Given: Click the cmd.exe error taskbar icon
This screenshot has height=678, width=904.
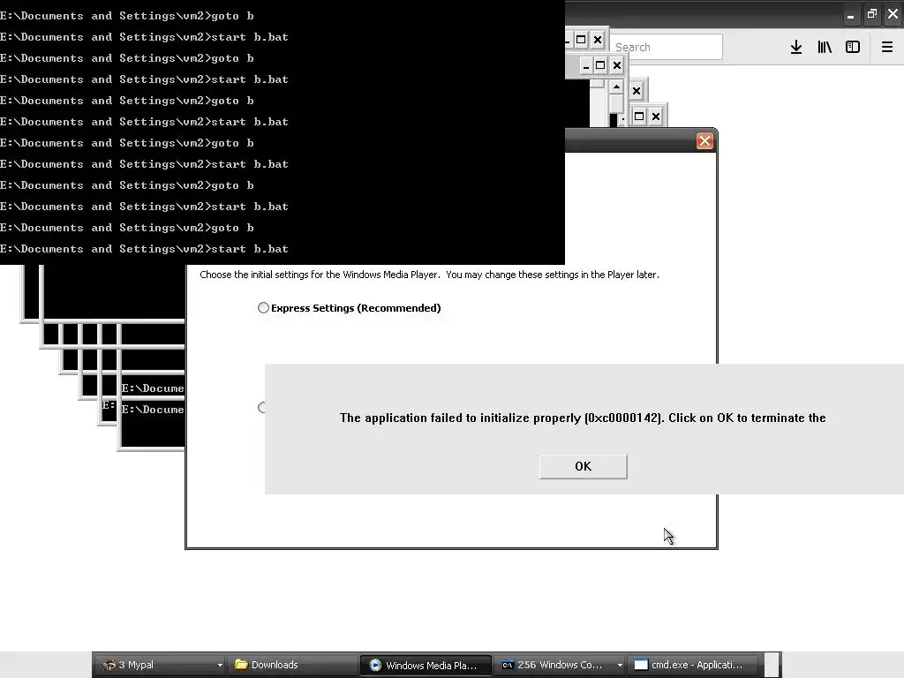Looking at the screenshot, I should pos(641,665).
